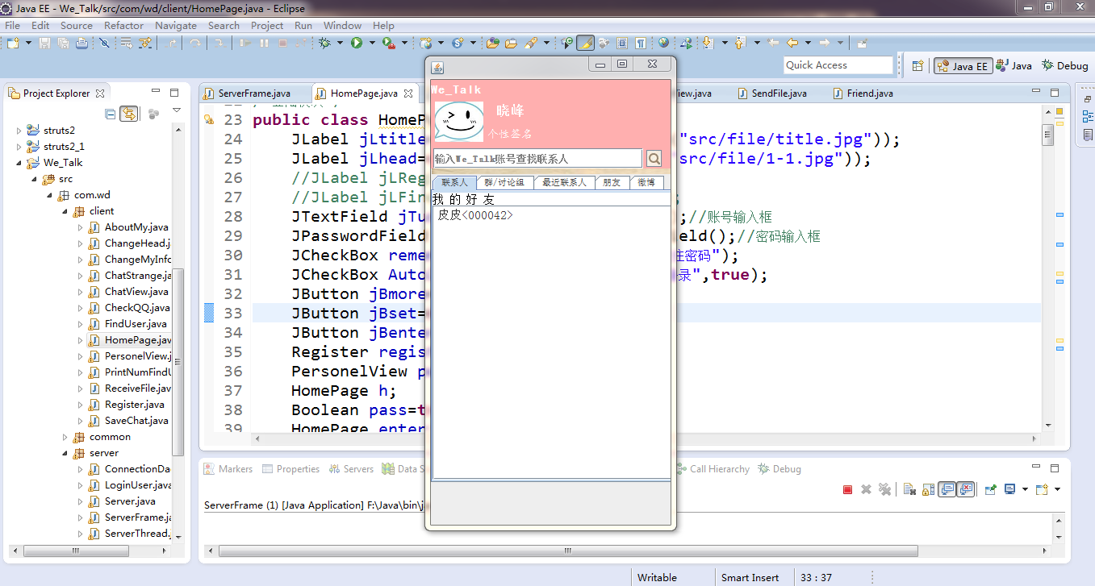The height and width of the screenshot is (586, 1095).
Task: Toggle Show Console When Standard Out Changes
Action: [x=947, y=489]
